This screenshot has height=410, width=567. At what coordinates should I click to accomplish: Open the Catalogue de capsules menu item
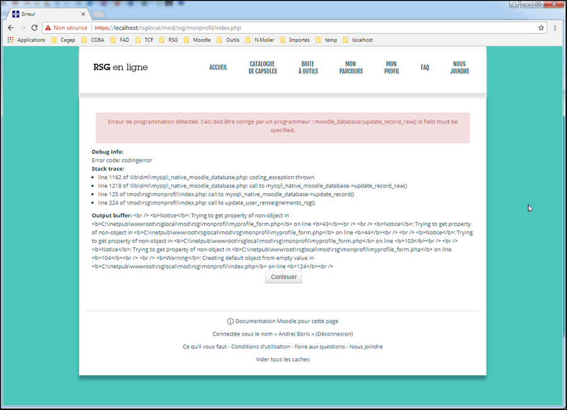pos(261,67)
